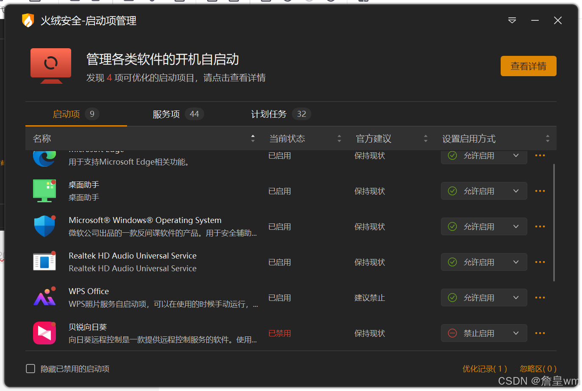Minimize the 火绒安全 window
Image resolution: width=582 pixels, height=391 pixels.
click(535, 20)
